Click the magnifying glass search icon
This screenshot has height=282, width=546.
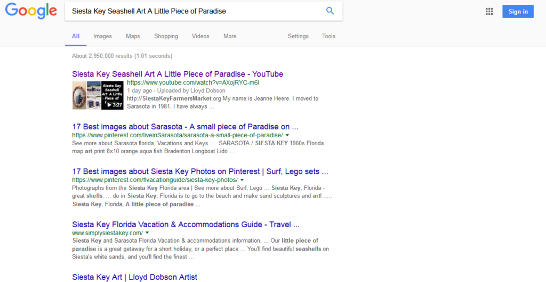(330, 11)
